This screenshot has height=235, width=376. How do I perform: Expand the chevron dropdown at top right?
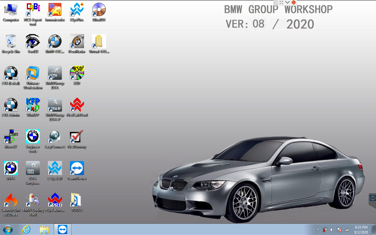click(x=287, y=2)
